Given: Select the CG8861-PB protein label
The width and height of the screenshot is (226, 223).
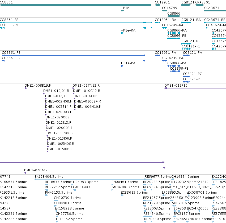Looking at the screenshot, I should pyautogui.click(x=11, y=53).
